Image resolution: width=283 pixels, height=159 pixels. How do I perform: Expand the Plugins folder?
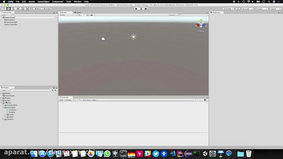point(1,98)
